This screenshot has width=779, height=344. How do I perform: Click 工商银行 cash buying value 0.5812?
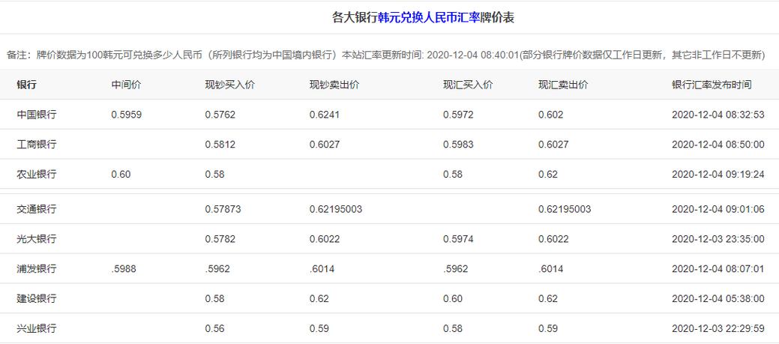tap(220, 145)
